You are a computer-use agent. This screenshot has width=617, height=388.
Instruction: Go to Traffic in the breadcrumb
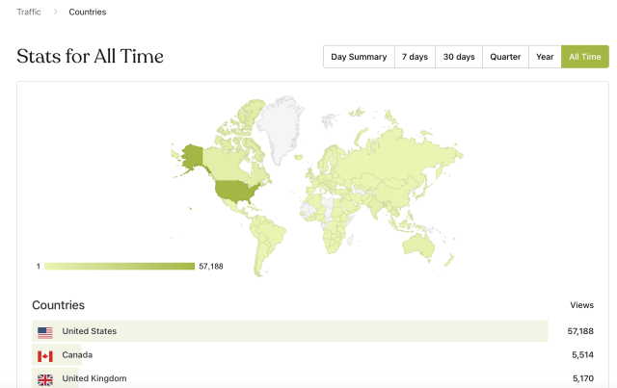[29, 13]
